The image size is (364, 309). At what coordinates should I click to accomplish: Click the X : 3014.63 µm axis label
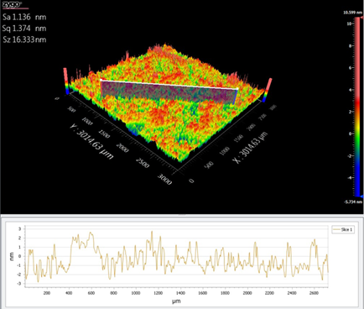point(250,148)
